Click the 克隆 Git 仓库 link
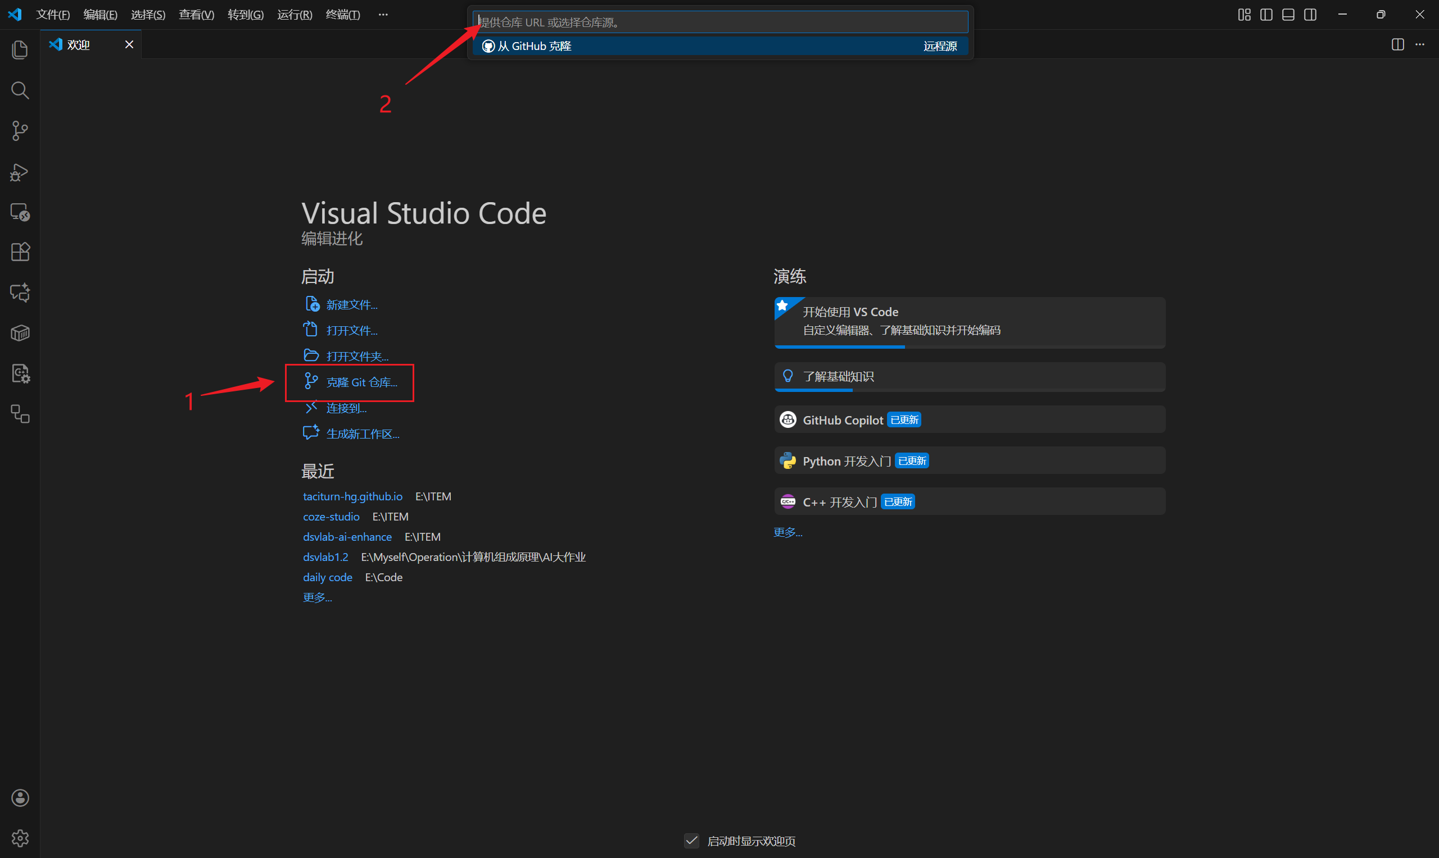Viewport: 1439px width, 858px height. 361,382
